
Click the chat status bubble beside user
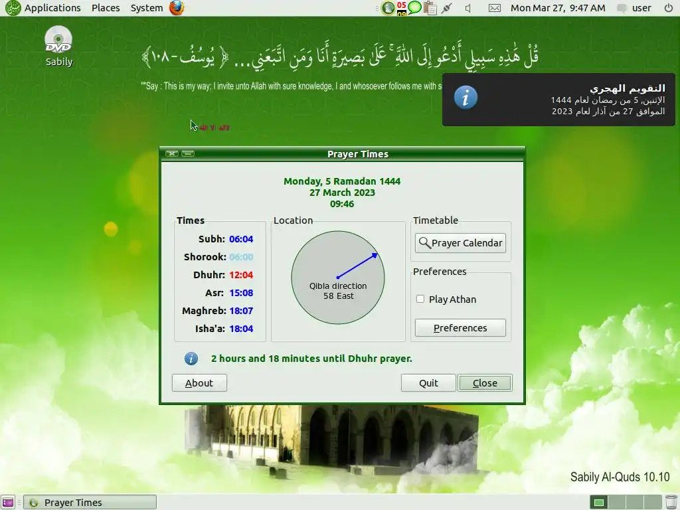click(x=622, y=8)
